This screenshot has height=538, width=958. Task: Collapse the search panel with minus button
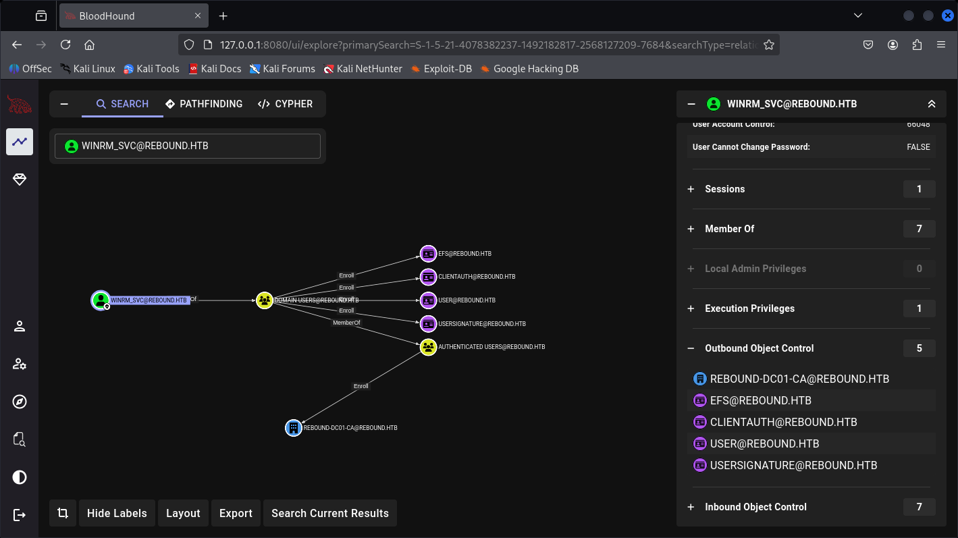coord(64,104)
